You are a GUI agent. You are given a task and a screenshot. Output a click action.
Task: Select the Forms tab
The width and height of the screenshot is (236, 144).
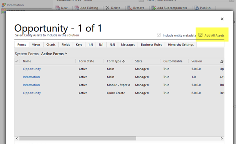22,45
